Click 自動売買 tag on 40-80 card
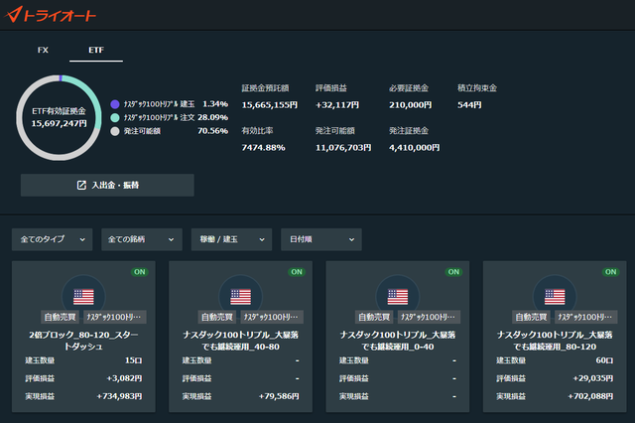The height and width of the screenshot is (423, 635). click(217, 317)
